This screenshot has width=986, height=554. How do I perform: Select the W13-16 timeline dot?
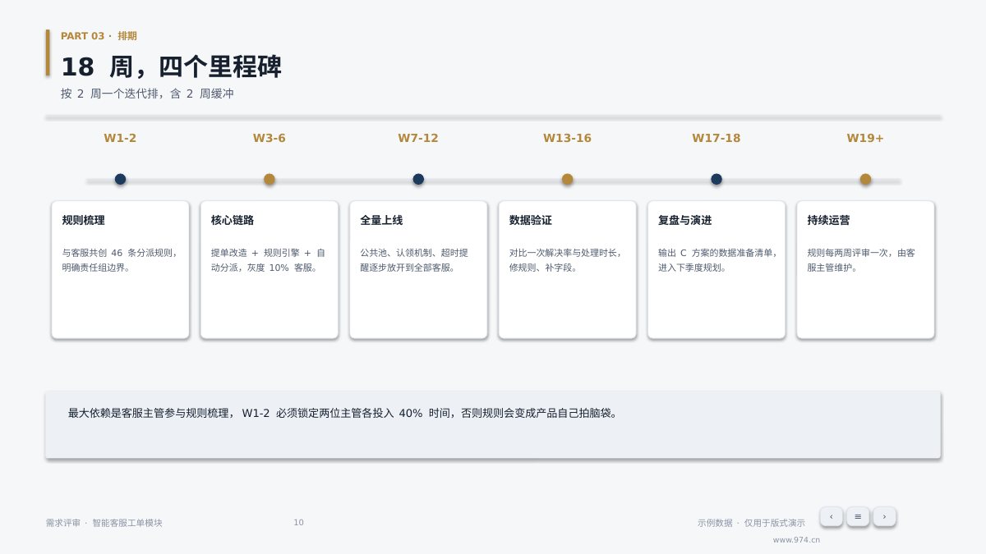pyautogui.click(x=567, y=179)
